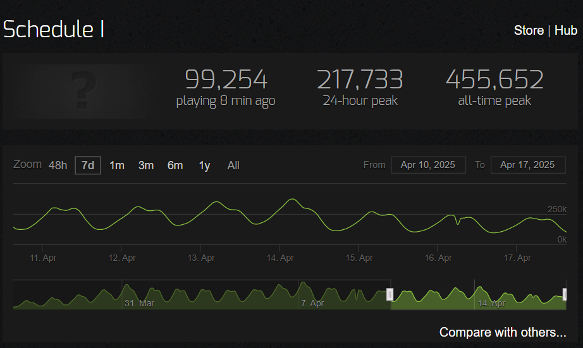Click the 99,254 current players value

click(226, 79)
